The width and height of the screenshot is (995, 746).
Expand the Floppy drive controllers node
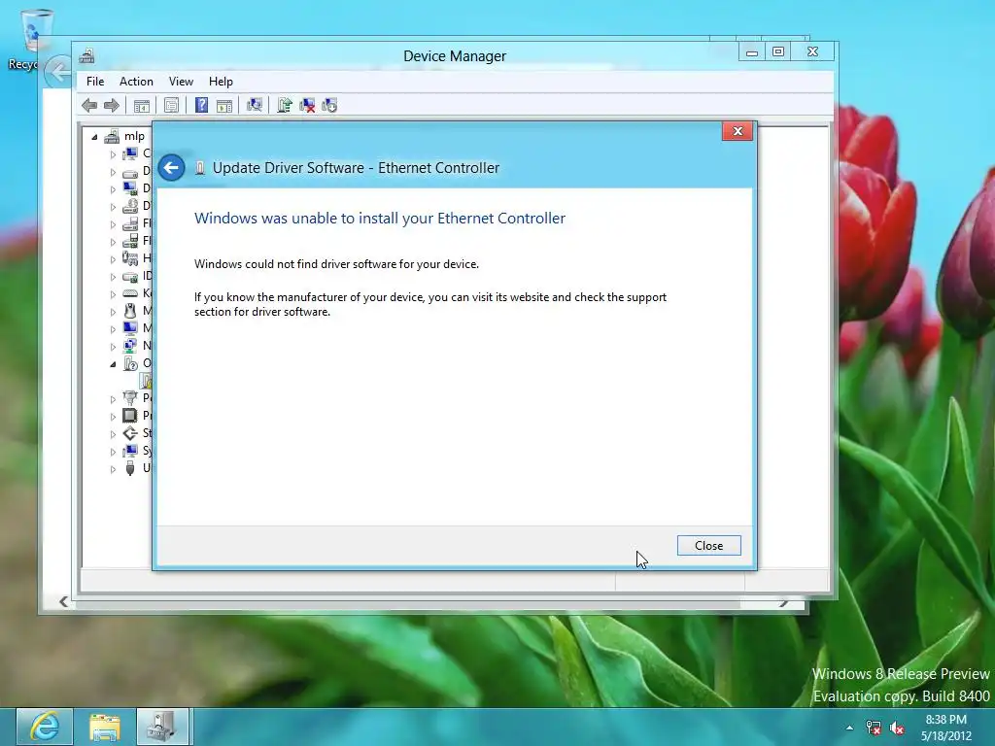click(113, 241)
